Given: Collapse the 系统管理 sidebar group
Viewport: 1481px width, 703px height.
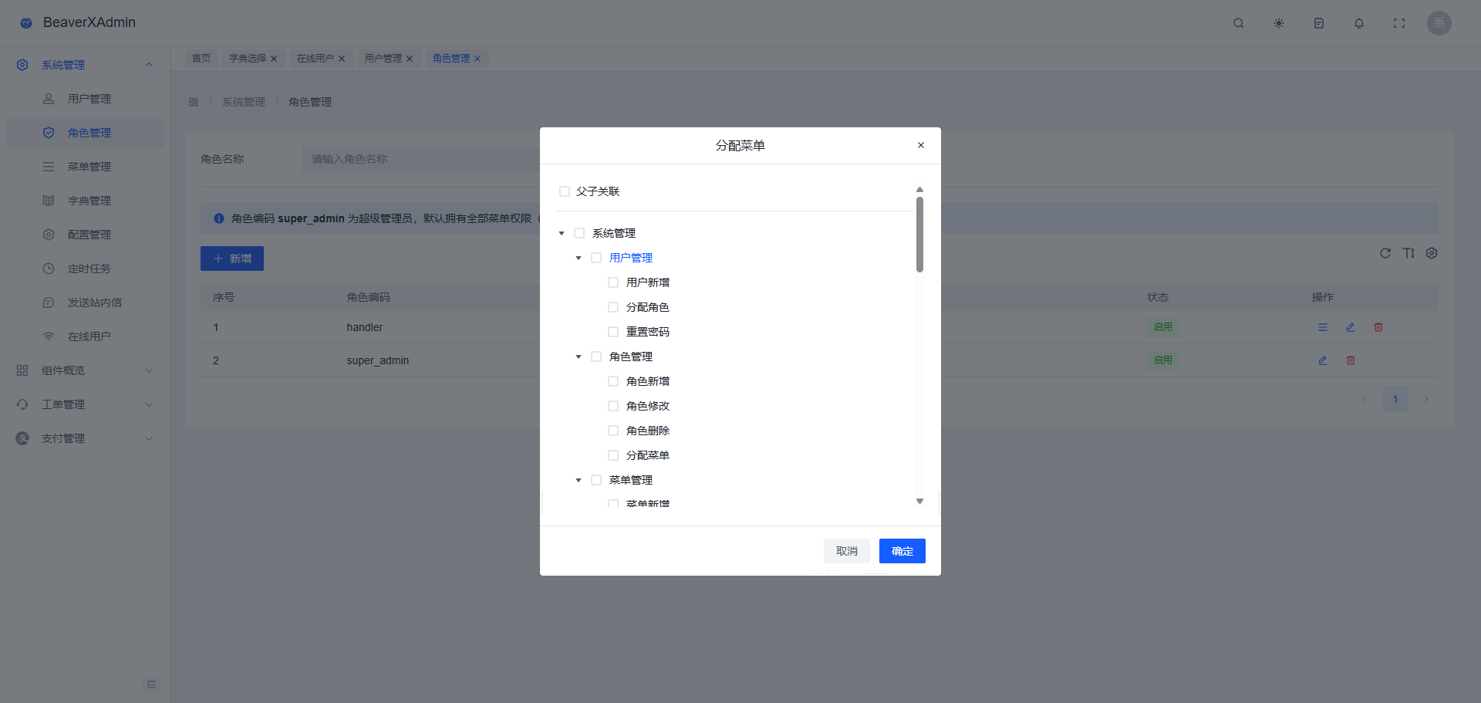Looking at the screenshot, I should tap(85, 65).
